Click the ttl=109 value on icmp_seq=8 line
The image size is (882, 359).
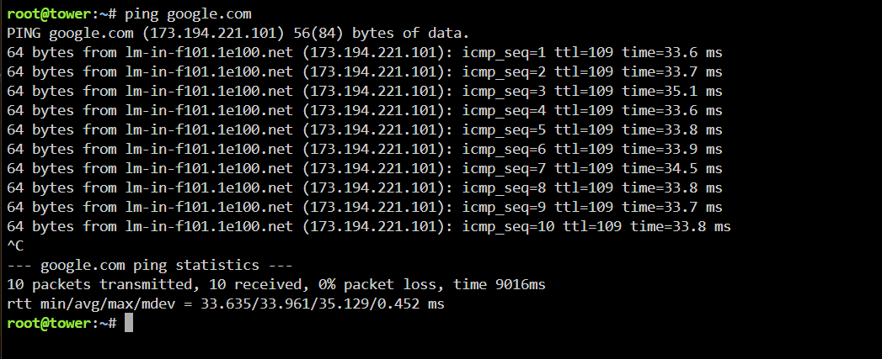point(584,188)
